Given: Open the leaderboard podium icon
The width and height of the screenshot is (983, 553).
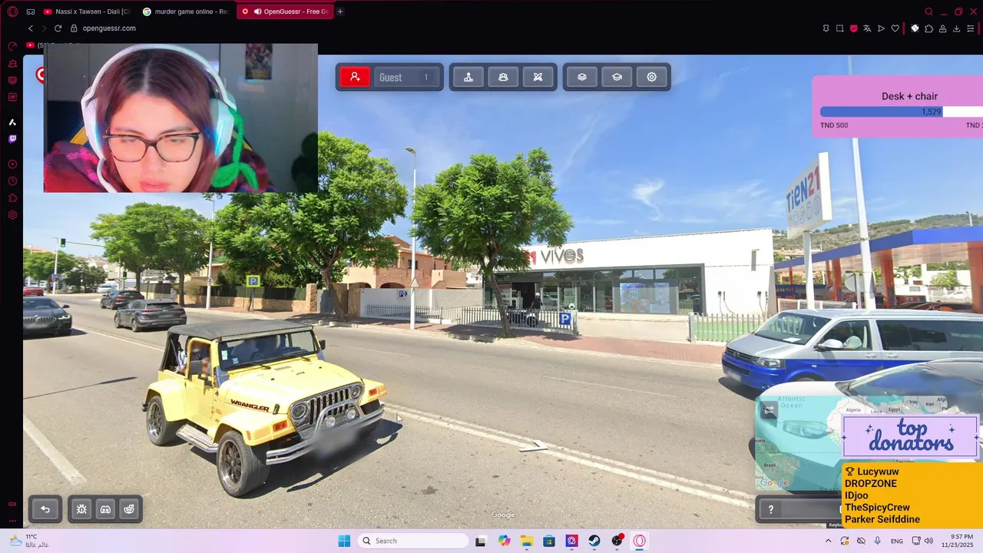Looking at the screenshot, I should tap(468, 77).
